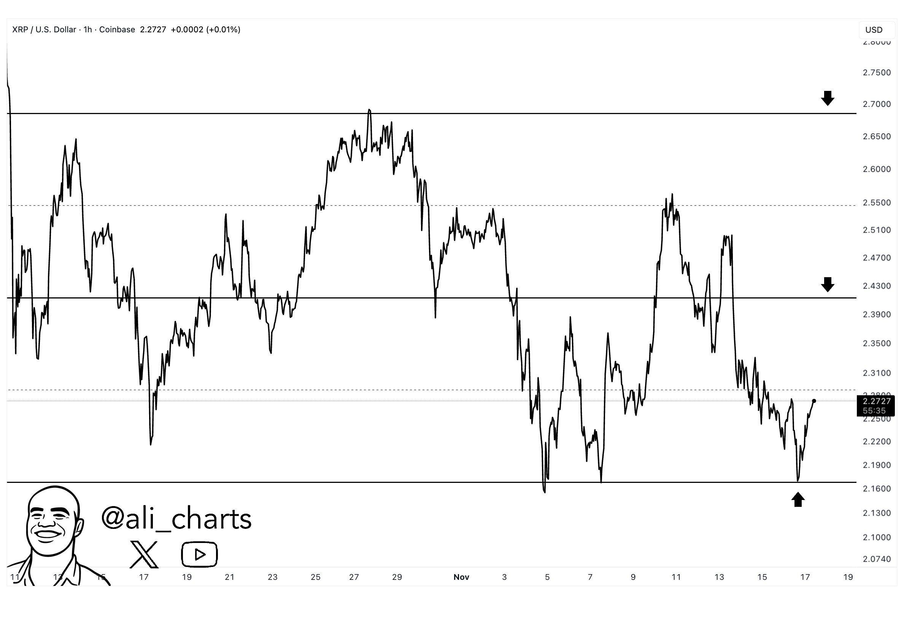Click the 2.1000 price axis label
This screenshot has width=904, height=627.
[x=877, y=537]
